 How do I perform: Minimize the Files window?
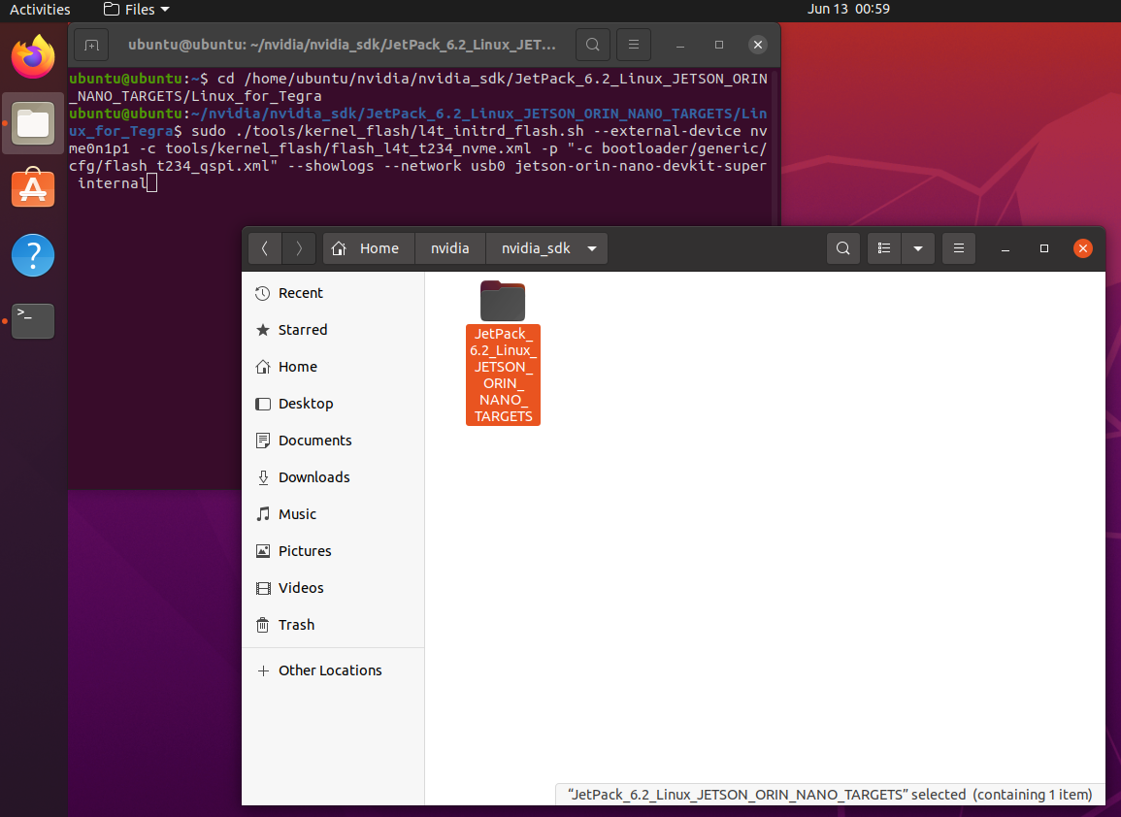1006,248
